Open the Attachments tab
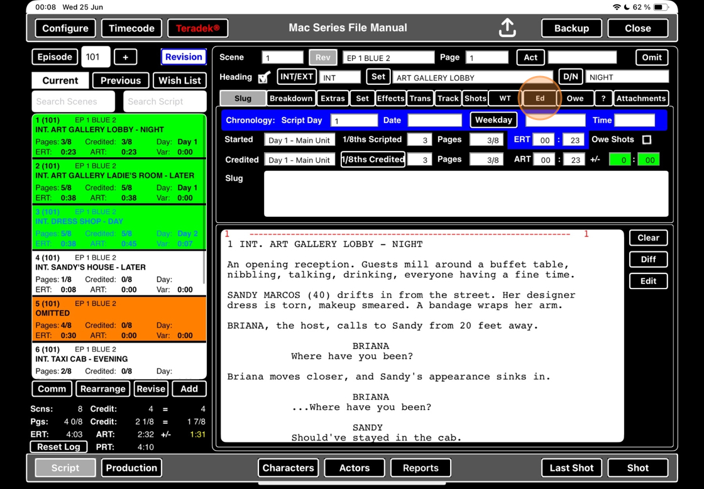 [x=641, y=98]
